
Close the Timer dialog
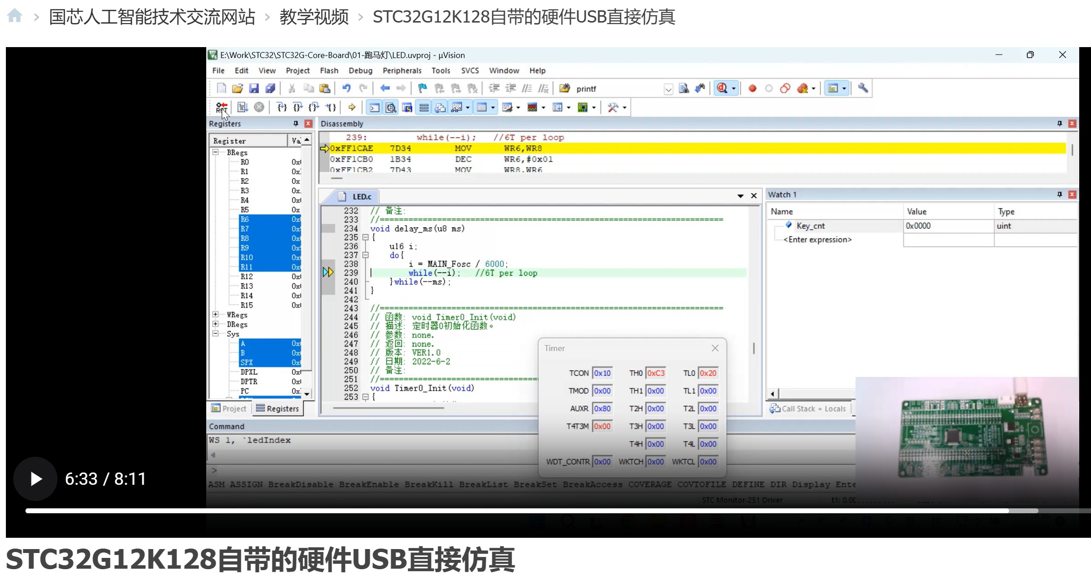coord(715,348)
